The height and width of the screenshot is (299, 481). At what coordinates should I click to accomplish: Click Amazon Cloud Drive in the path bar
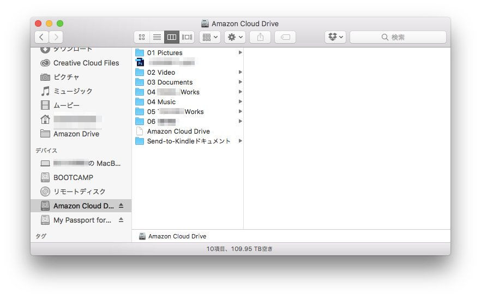click(173, 236)
